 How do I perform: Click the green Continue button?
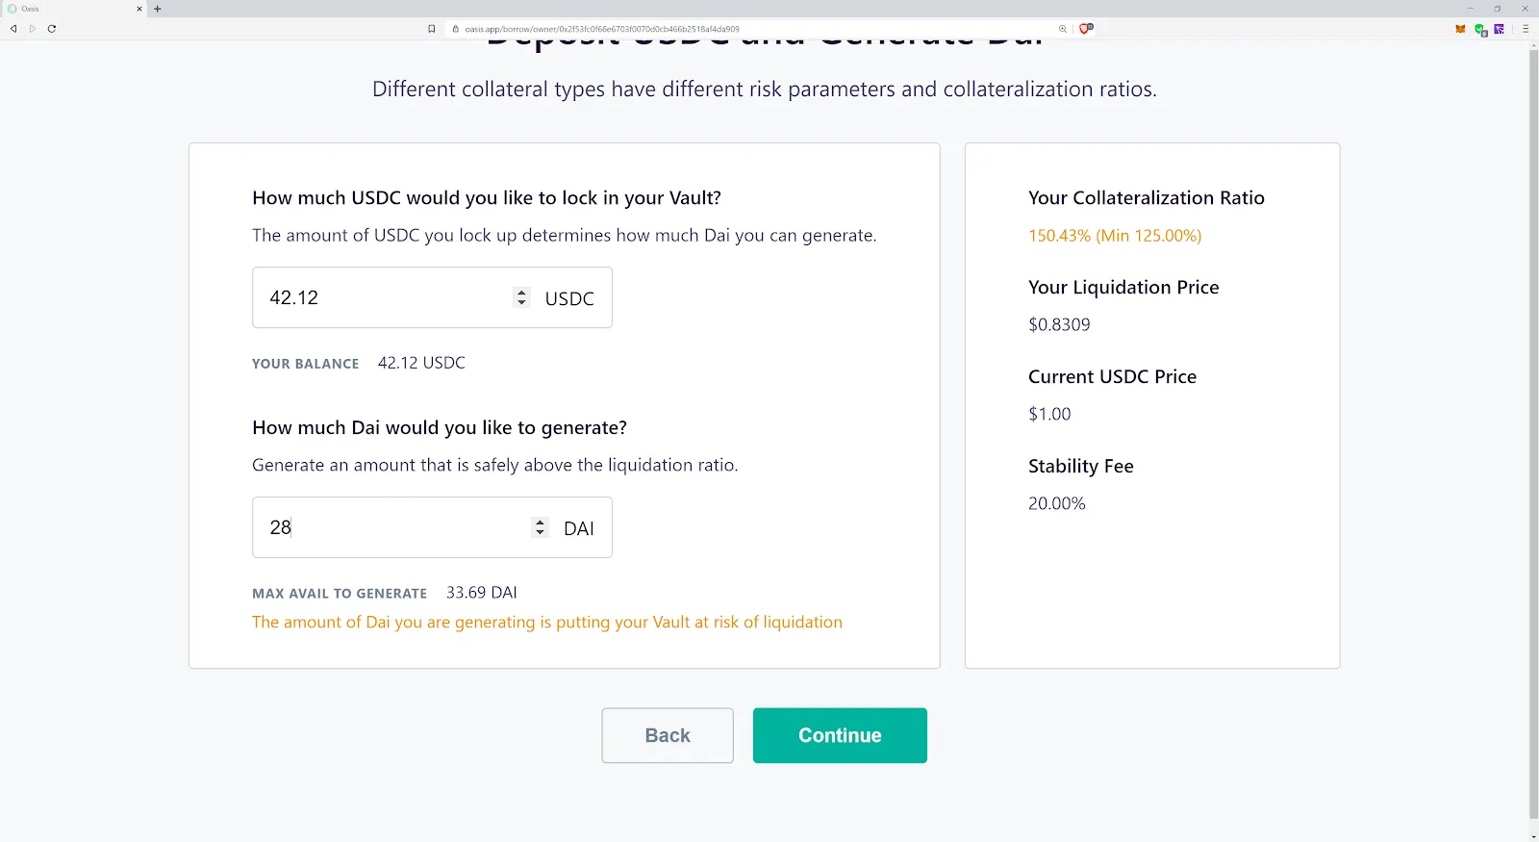pos(840,735)
